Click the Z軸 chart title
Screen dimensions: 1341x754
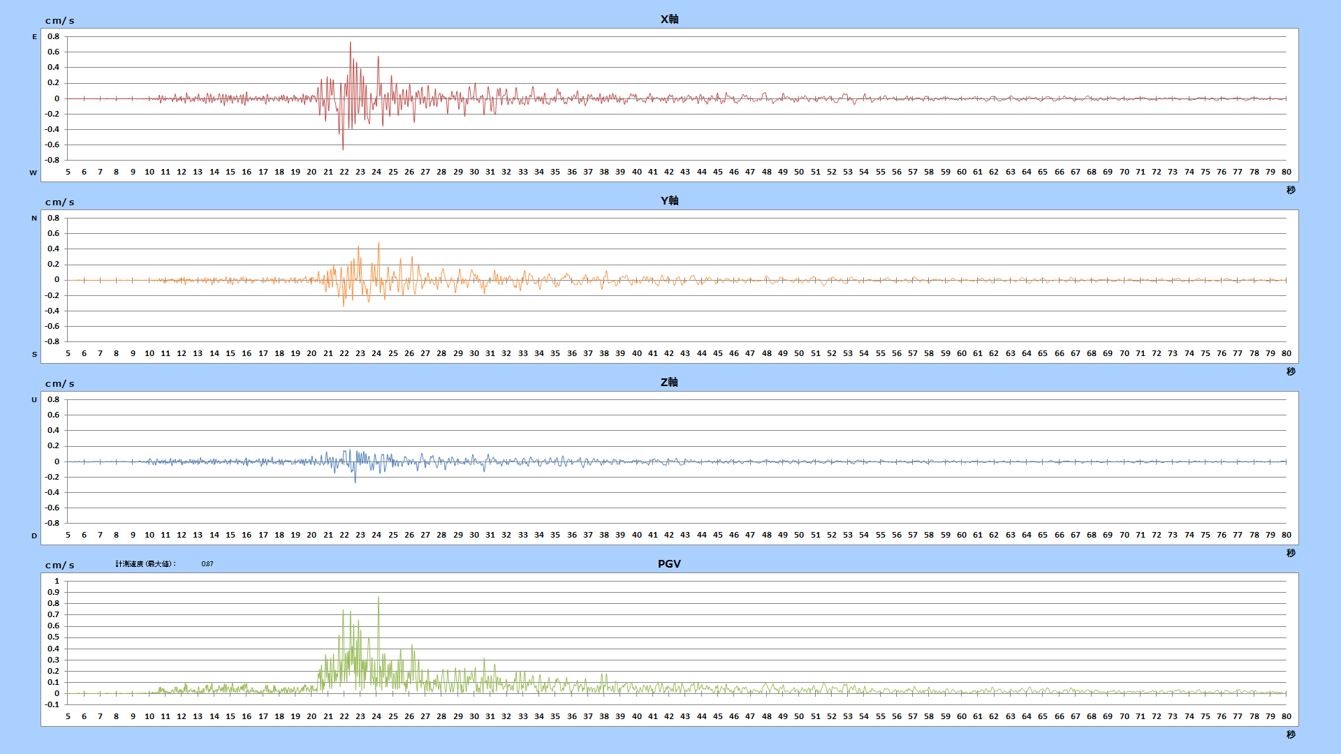(669, 382)
